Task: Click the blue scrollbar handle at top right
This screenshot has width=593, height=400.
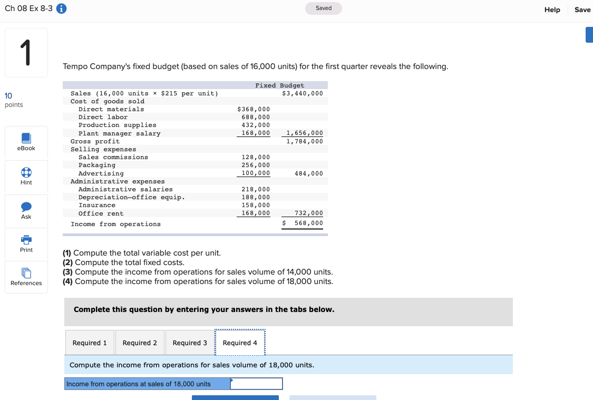Action: [590, 34]
